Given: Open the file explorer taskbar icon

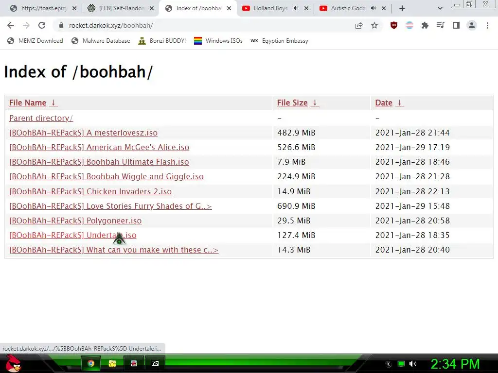Looking at the screenshot, I should pos(112,363).
